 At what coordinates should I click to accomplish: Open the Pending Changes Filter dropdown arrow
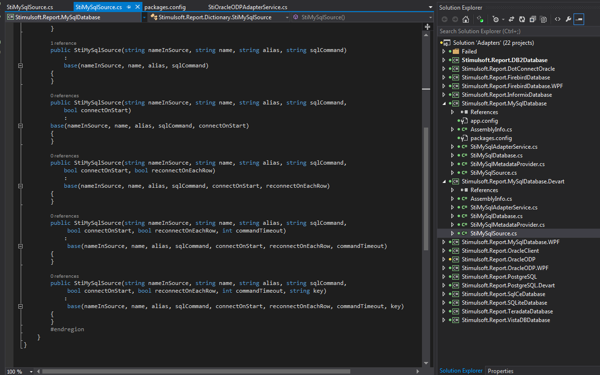pos(503,19)
